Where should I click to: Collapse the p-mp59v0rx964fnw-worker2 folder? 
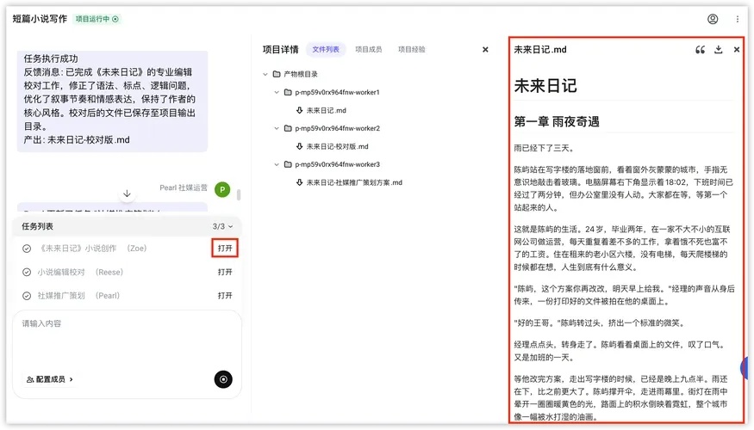pos(277,128)
